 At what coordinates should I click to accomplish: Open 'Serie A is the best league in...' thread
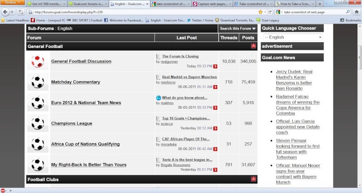tap(187, 159)
